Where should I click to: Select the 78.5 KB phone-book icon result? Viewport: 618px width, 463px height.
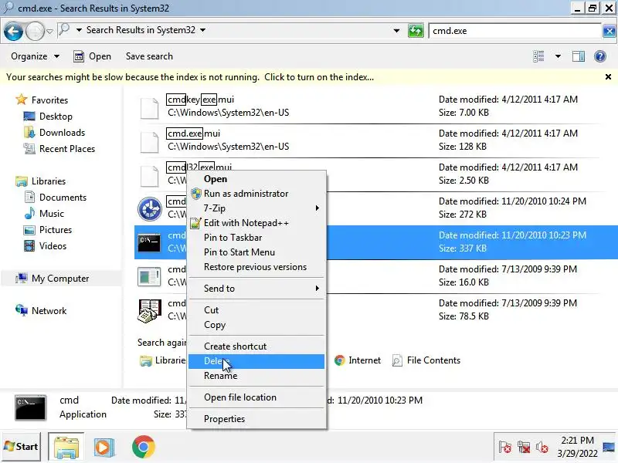149,311
